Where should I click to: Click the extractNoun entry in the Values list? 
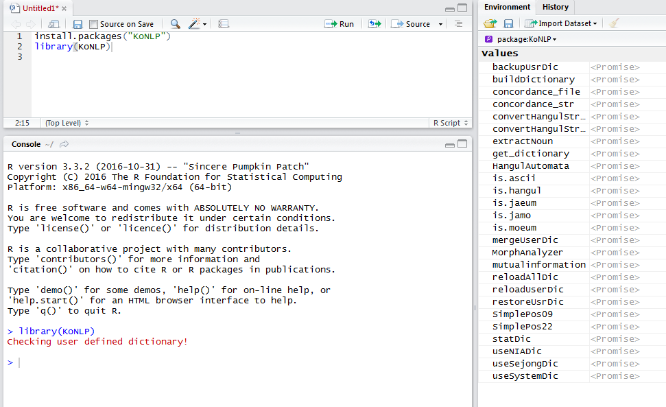pos(522,141)
